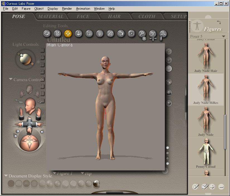The image size is (230, 196).
Task: Click the minus Remove from Library button
Action: coord(221,187)
